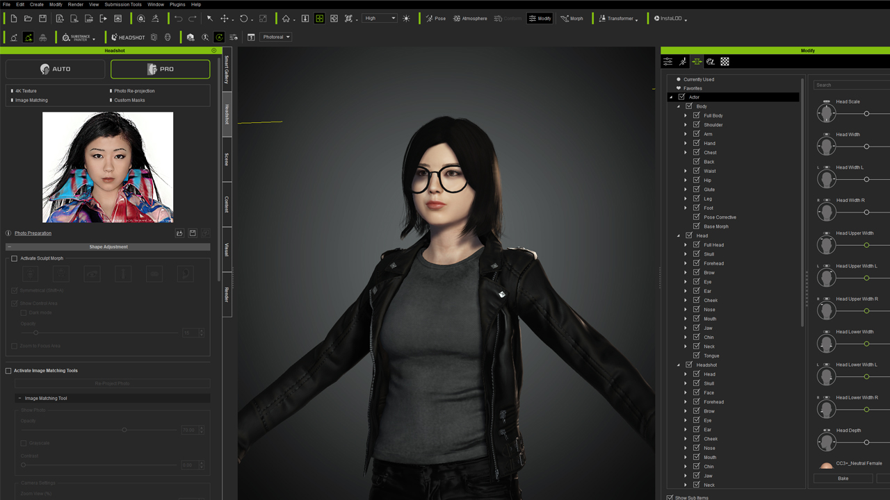890x500 pixels.
Task: Choose the Select arrow tool
Action: click(209, 18)
